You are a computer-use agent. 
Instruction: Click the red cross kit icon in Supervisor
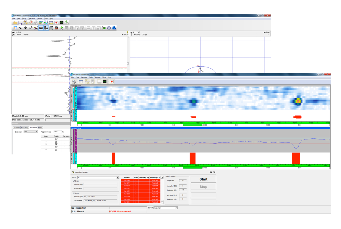pos(112,82)
